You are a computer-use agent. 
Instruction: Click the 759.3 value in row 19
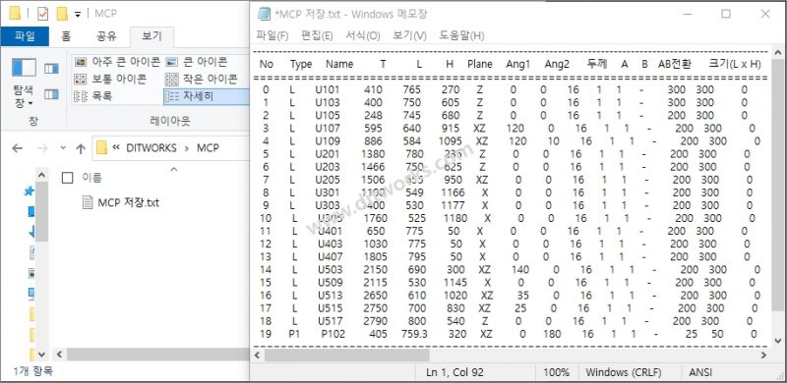(x=414, y=333)
